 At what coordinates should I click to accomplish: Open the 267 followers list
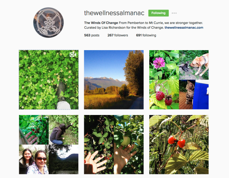click(118, 35)
